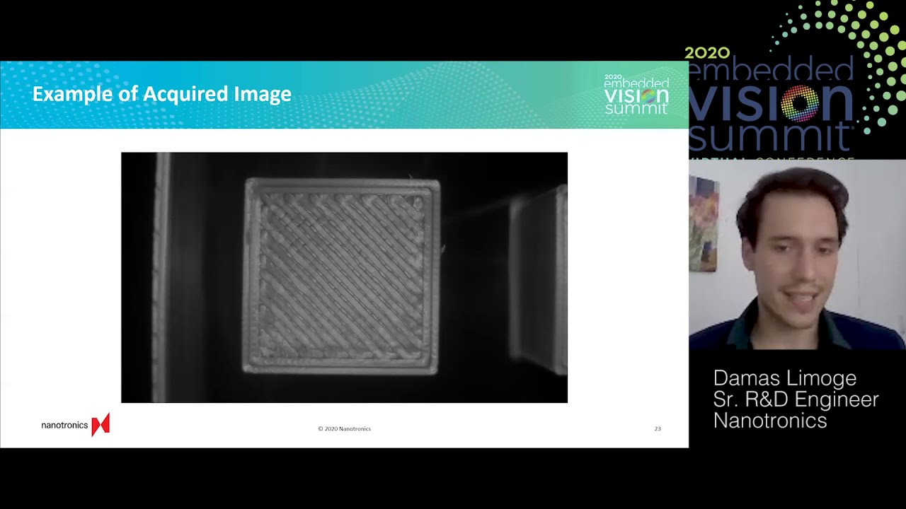Click the white wall behind the speaker

[x=878, y=247]
